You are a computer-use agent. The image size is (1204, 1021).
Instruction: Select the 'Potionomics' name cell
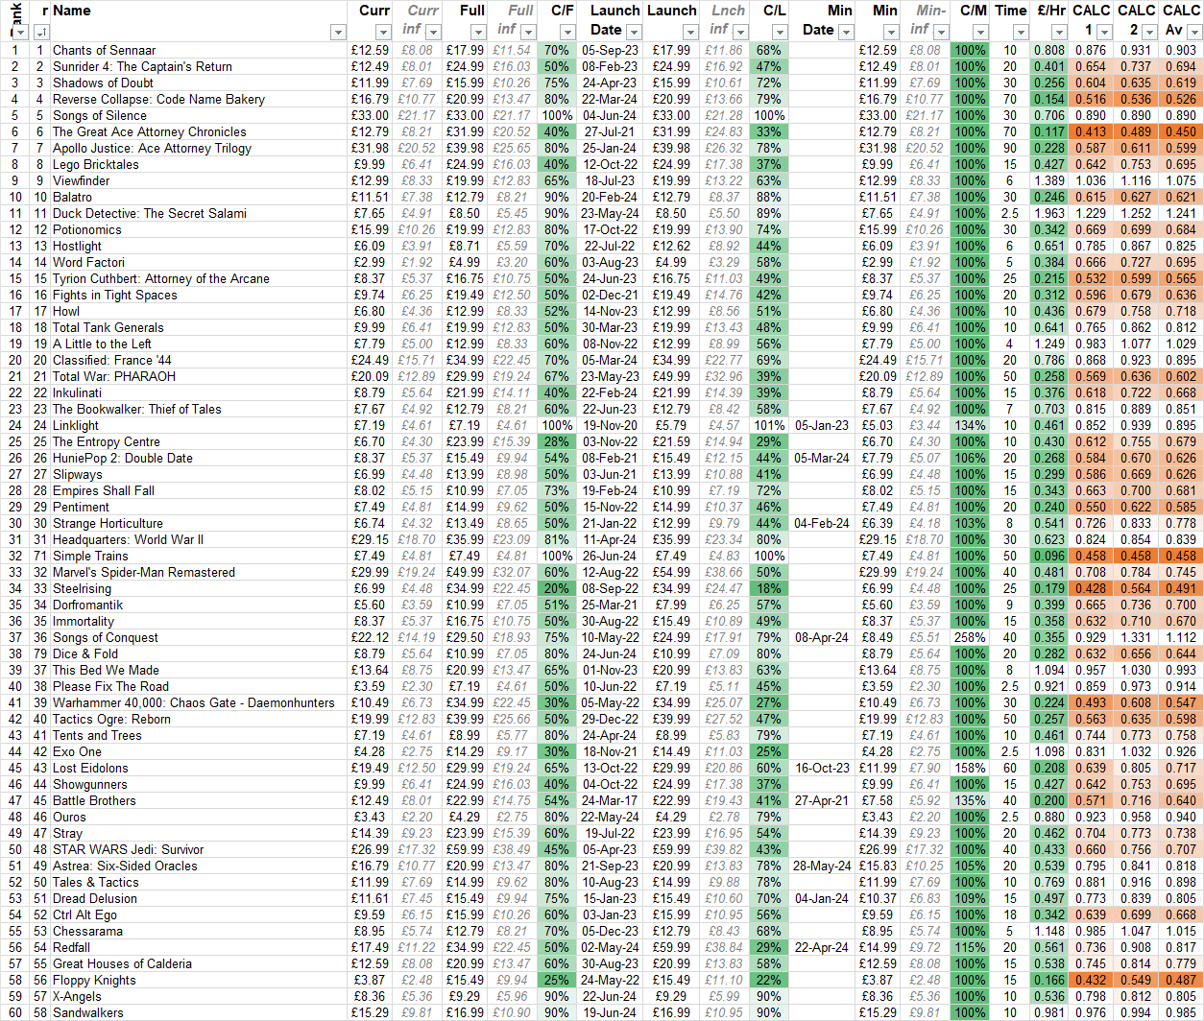click(x=199, y=229)
